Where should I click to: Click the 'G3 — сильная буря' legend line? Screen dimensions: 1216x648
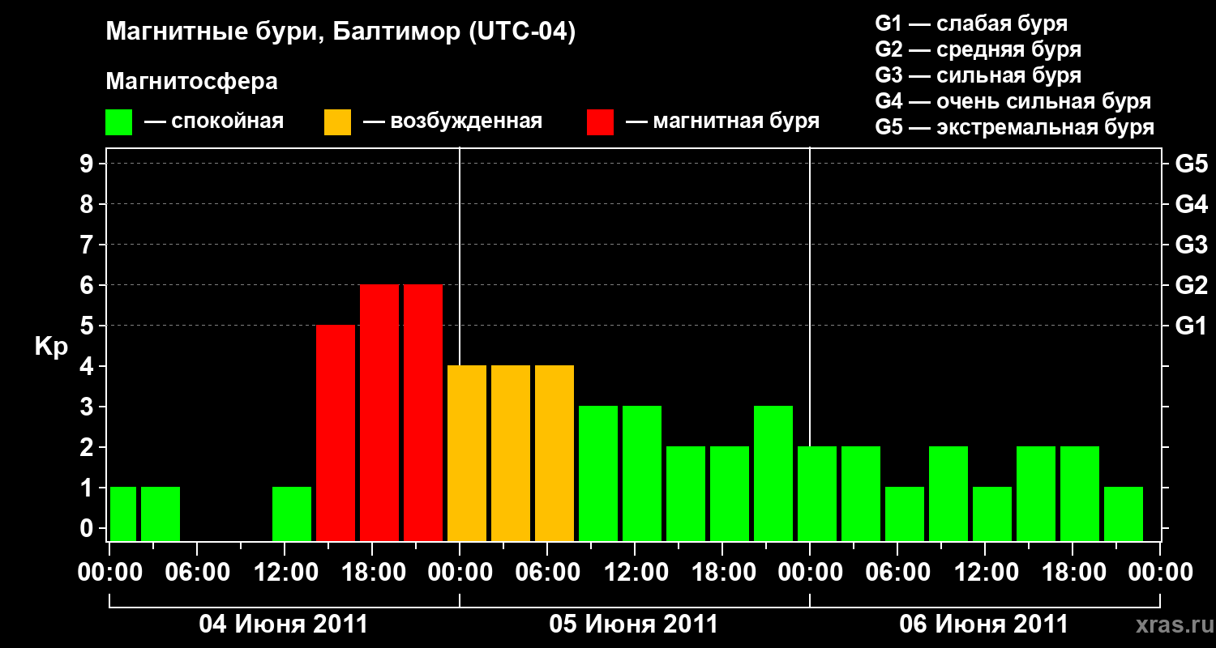[978, 76]
